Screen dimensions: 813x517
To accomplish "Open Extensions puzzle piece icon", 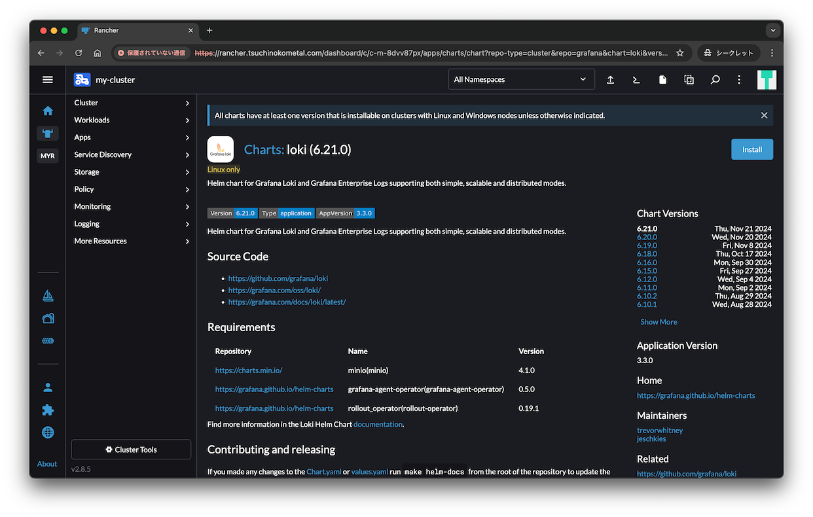I will pyautogui.click(x=48, y=410).
